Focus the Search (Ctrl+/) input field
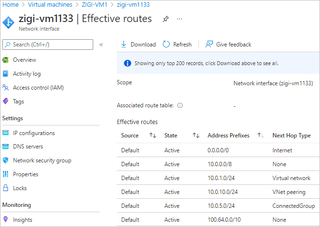 click(48, 45)
